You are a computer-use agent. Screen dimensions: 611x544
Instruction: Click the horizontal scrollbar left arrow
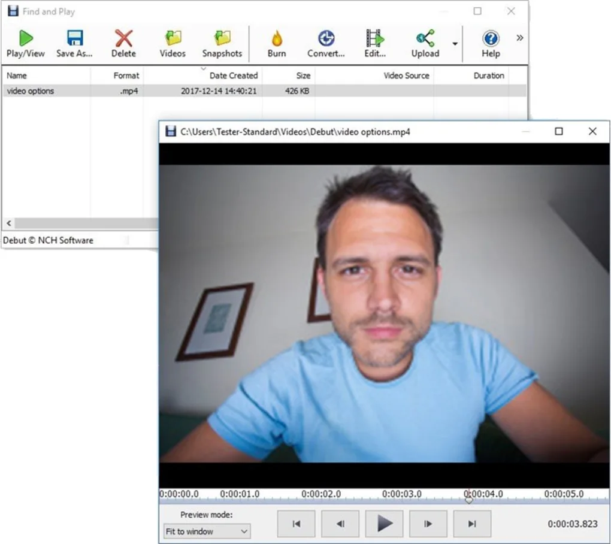pyautogui.click(x=8, y=223)
